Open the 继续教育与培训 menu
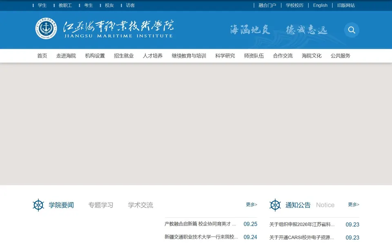 click(x=189, y=56)
